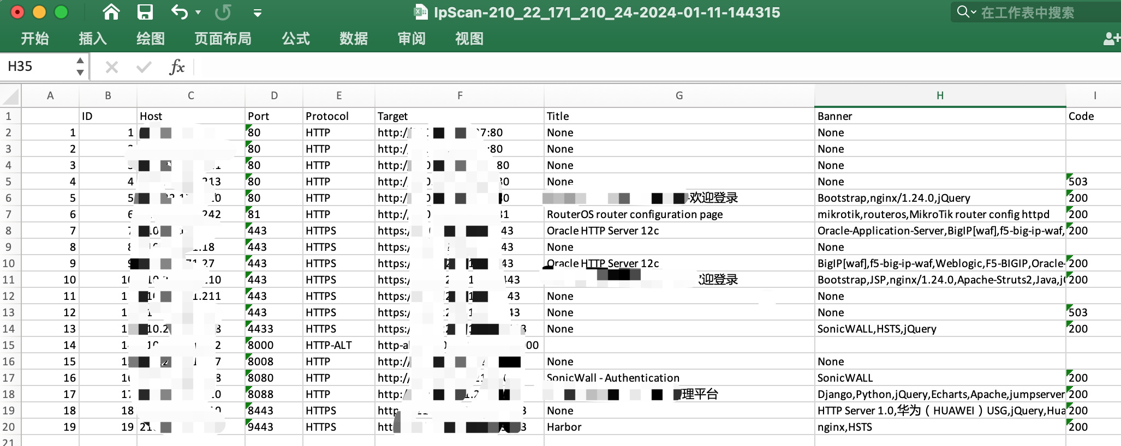Click the Django,Python,jQuery banner cell
This screenshot has width=1121, height=446.
pyautogui.click(x=940, y=394)
